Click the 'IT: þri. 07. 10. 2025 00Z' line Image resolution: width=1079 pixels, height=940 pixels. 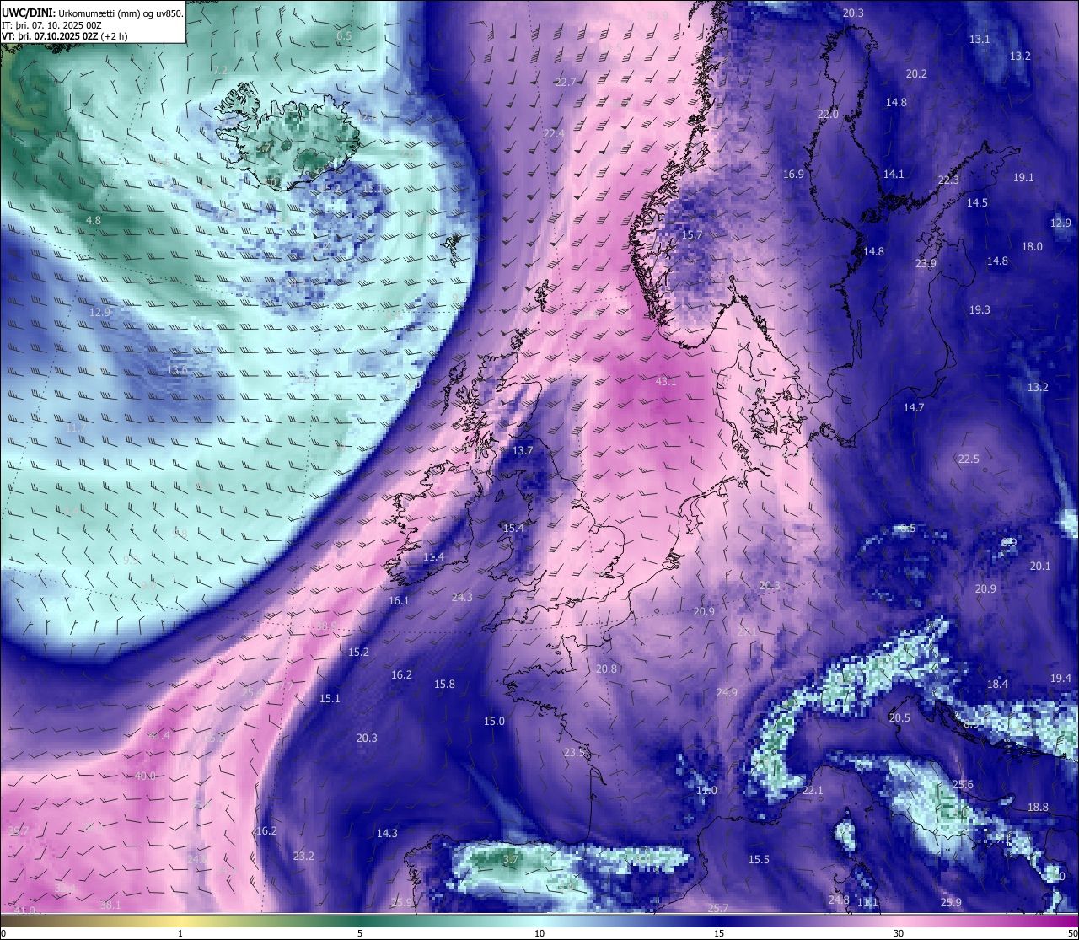click(52, 25)
